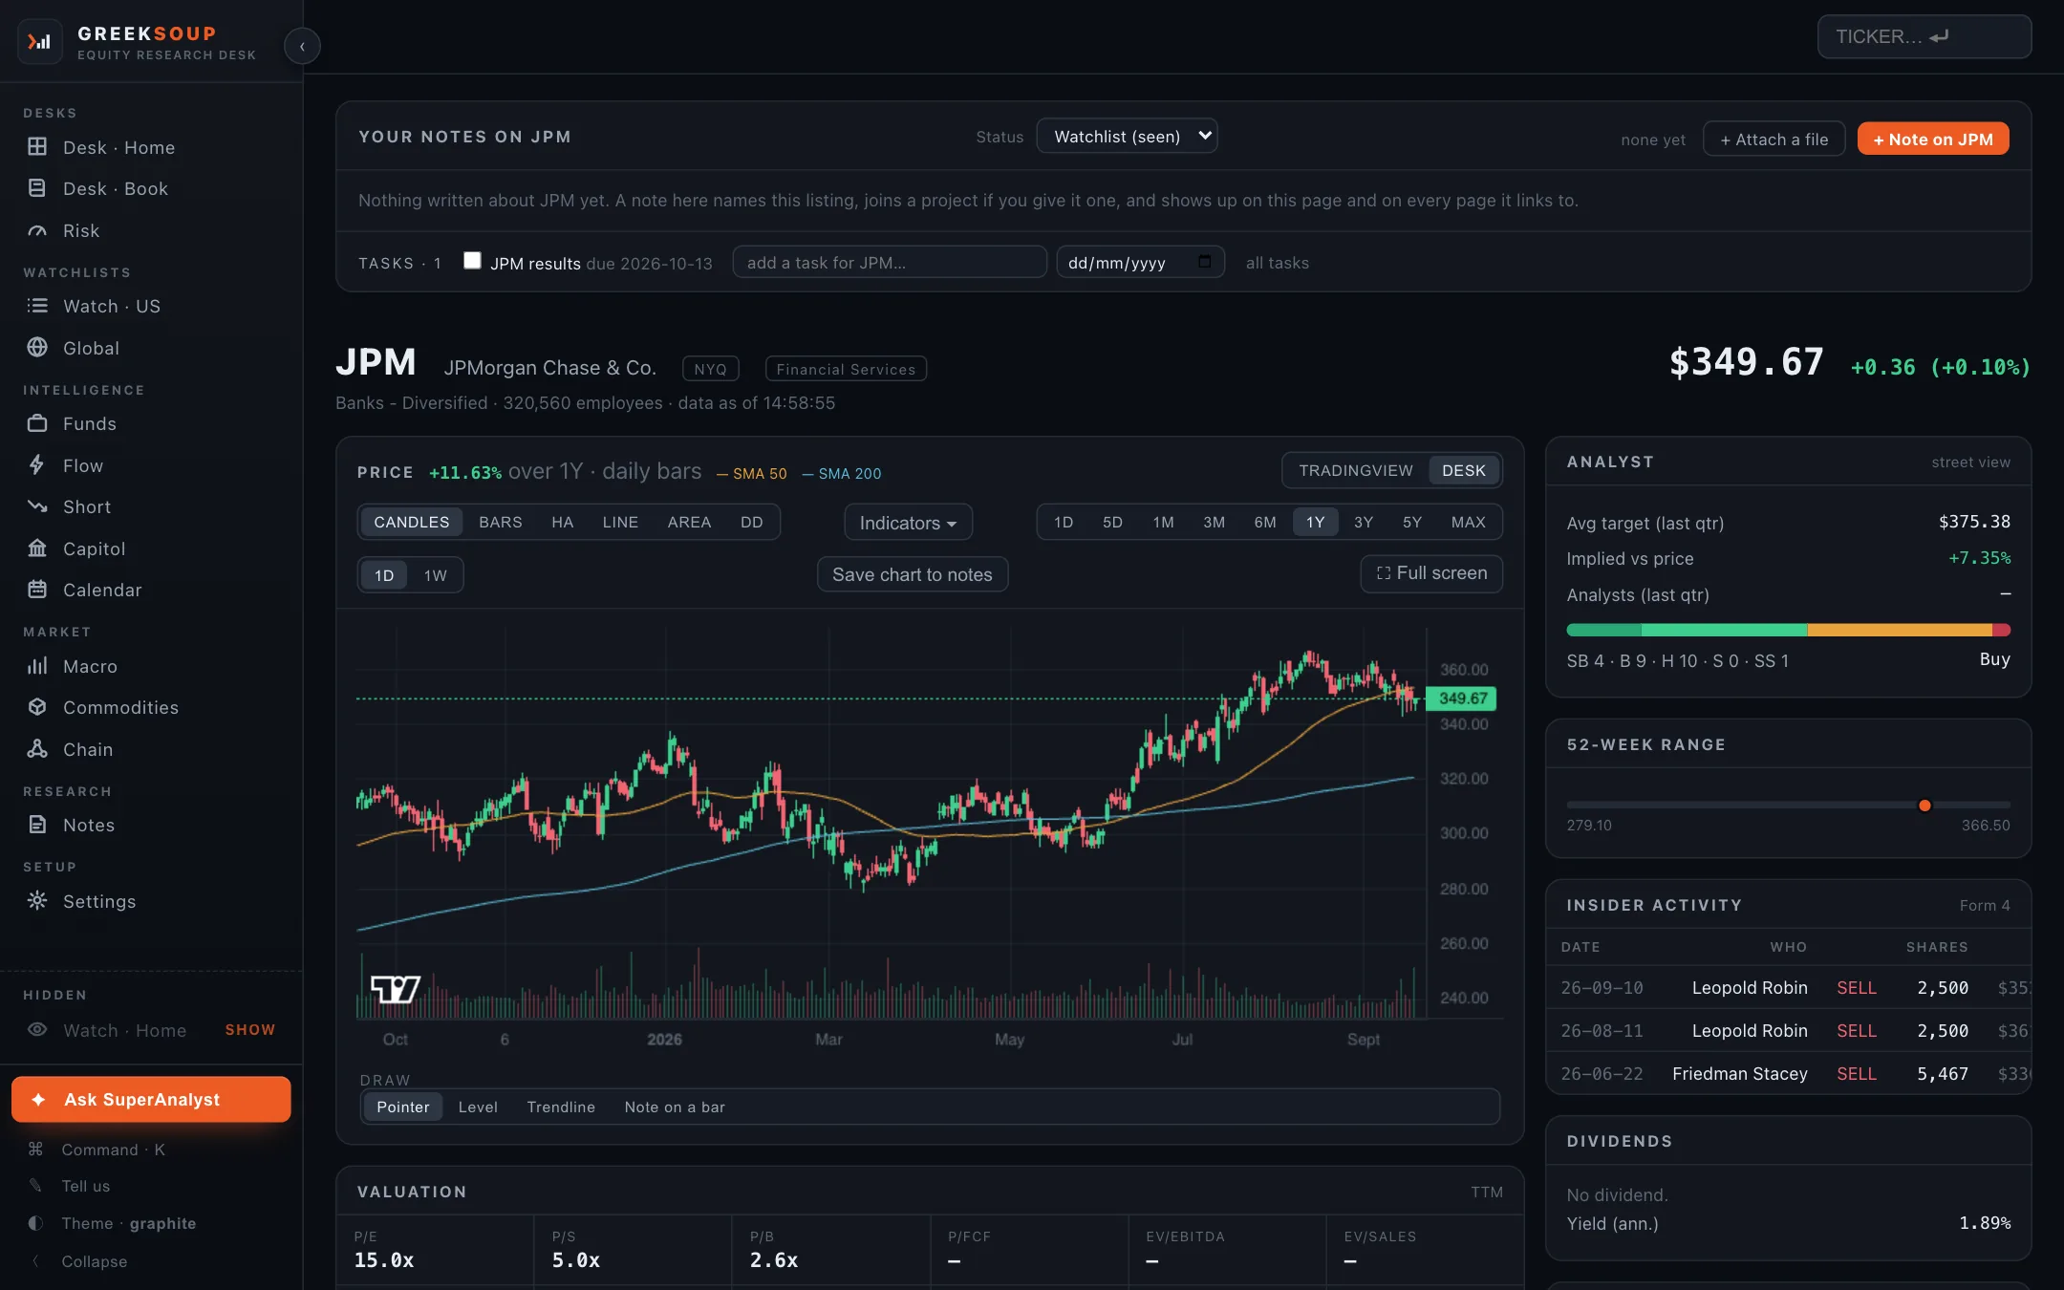SHOW the hidden Watch Home item

click(249, 1030)
